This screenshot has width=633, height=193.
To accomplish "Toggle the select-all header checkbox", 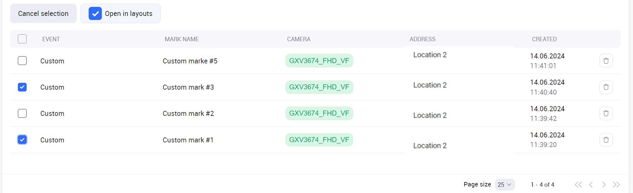I will coord(22,39).
